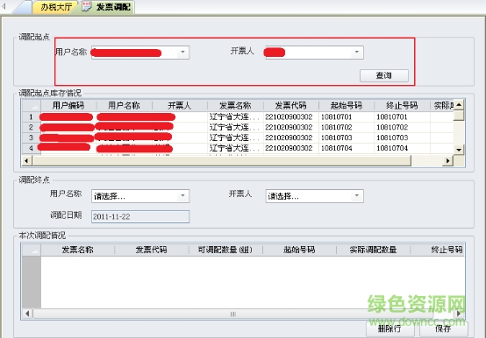Image resolution: width=486 pixels, height=338 pixels.
Task: Click 用户名称 column header in inventory table
Action: pyautogui.click(x=124, y=105)
